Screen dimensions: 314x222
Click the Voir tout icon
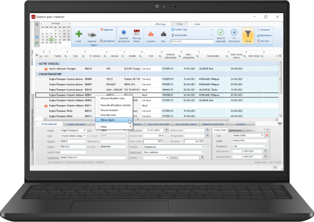[x=259, y=41]
